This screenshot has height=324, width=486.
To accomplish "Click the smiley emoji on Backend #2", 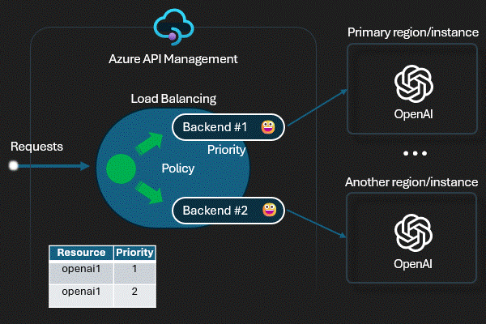I will pos(270,210).
